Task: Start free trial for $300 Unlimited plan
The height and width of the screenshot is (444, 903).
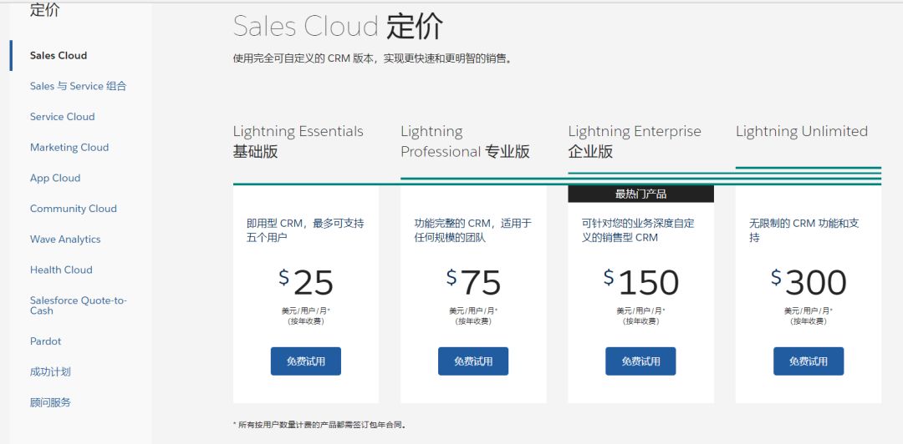Action: (x=809, y=361)
